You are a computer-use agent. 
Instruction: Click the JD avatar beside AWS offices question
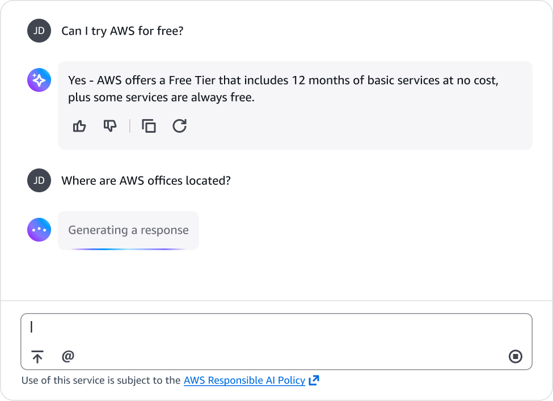tap(39, 181)
